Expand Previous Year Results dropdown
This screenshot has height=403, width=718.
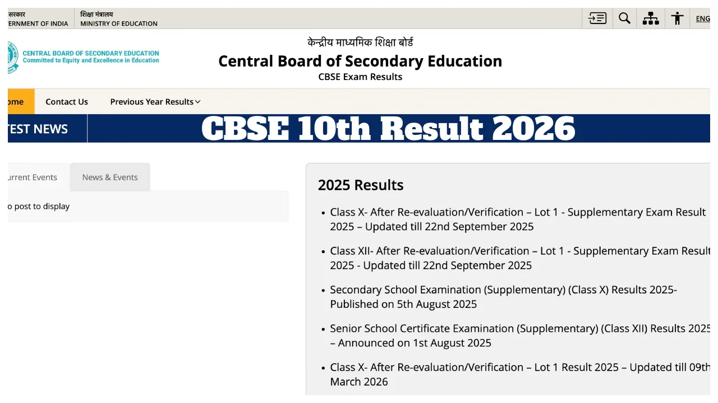click(155, 102)
